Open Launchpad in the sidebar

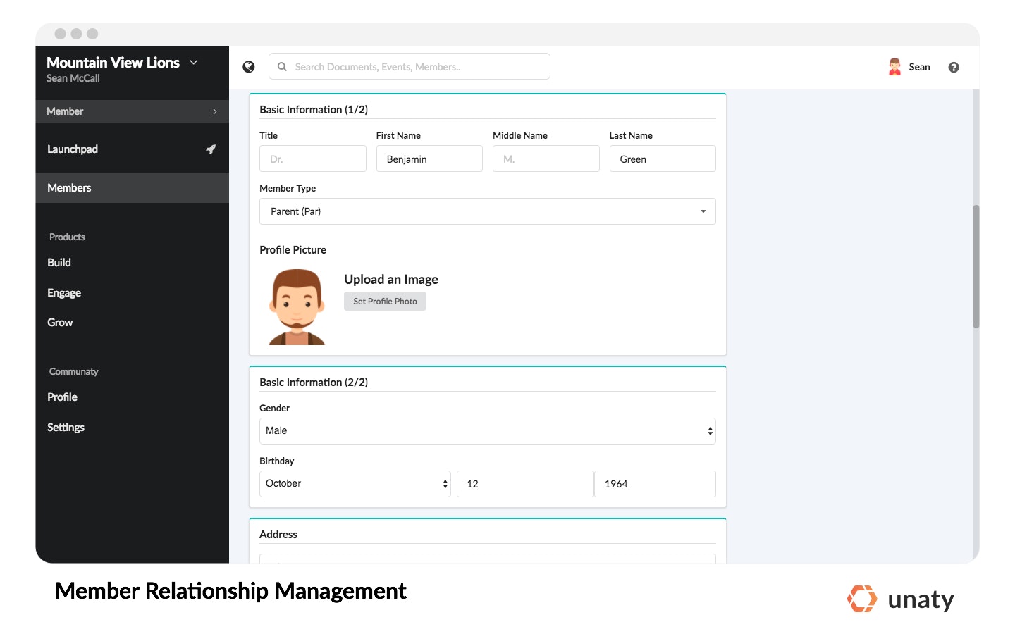(73, 149)
